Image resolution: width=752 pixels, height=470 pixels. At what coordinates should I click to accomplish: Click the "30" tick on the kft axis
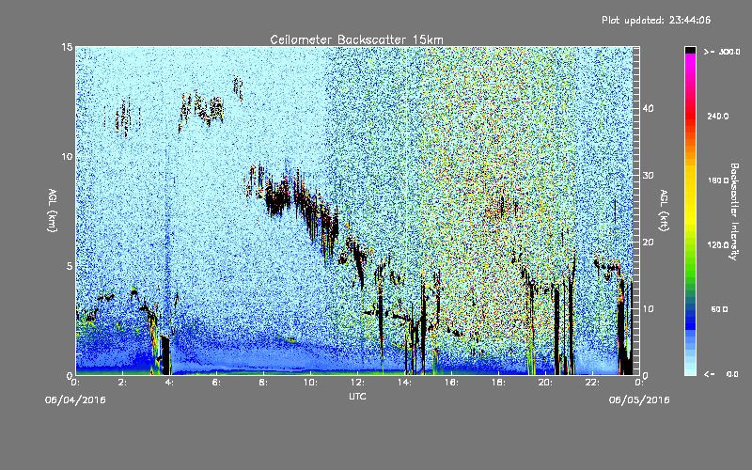[648, 175]
